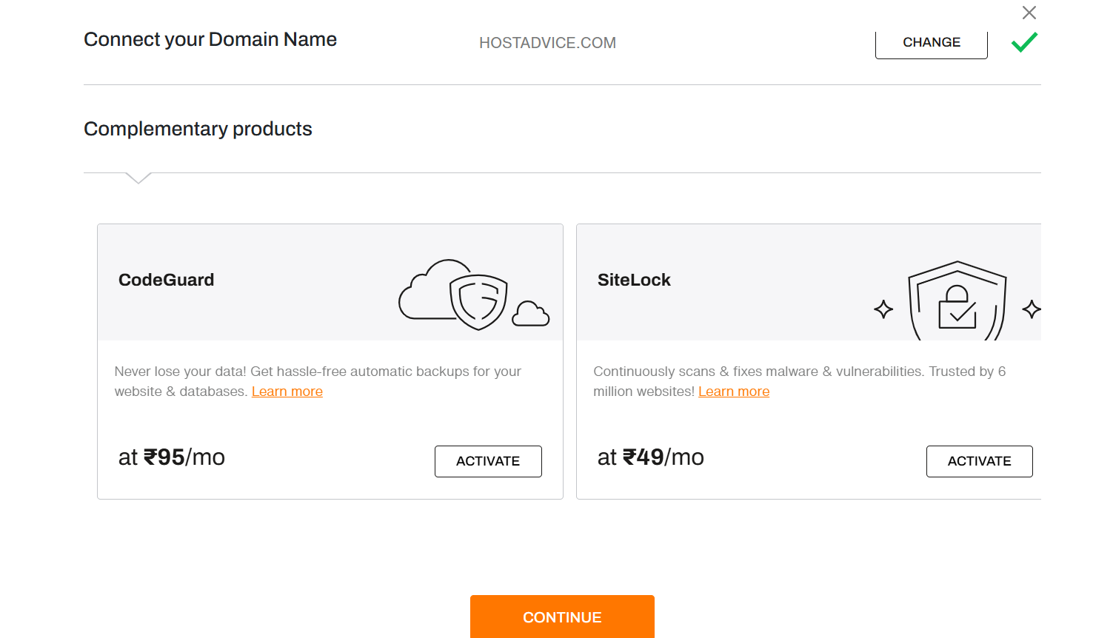Click the Connect your Domain Name heading
The width and height of the screenshot is (1113, 638).
coord(210,40)
